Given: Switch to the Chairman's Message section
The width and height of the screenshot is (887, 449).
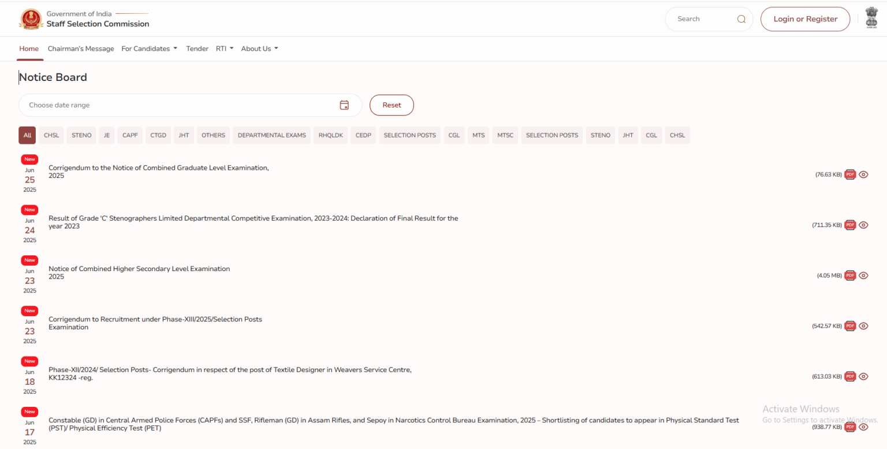Looking at the screenshot, I should pyautogui.click(x=81, y=49).
